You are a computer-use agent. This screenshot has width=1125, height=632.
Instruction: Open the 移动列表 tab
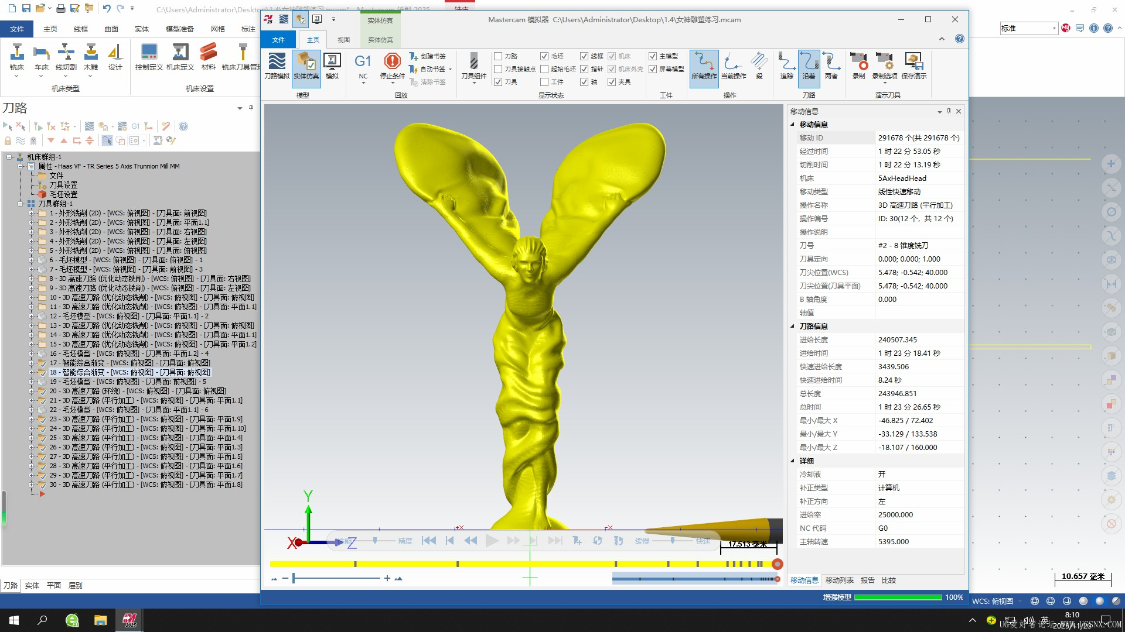(839, 581)
